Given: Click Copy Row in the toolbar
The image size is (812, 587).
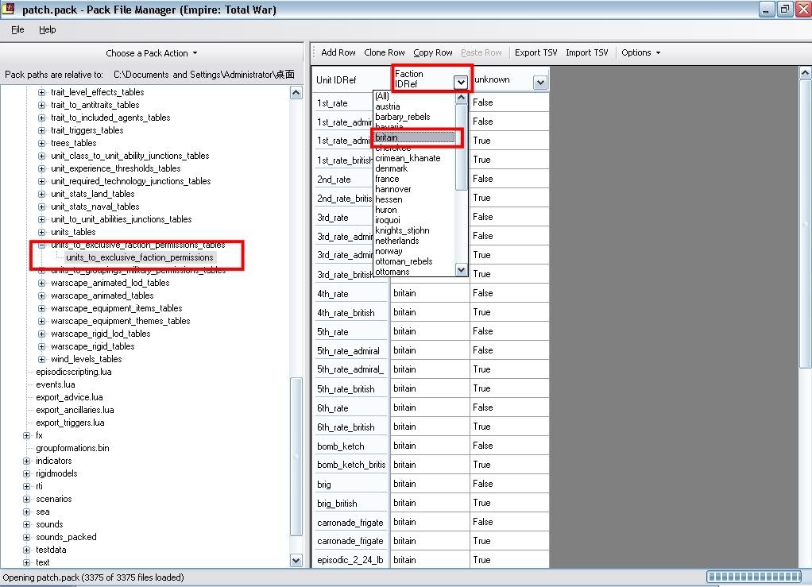Looking at the screenshot, I should 433,52.
